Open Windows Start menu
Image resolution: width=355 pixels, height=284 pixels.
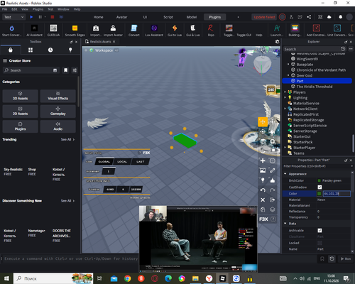click(6, 278)
